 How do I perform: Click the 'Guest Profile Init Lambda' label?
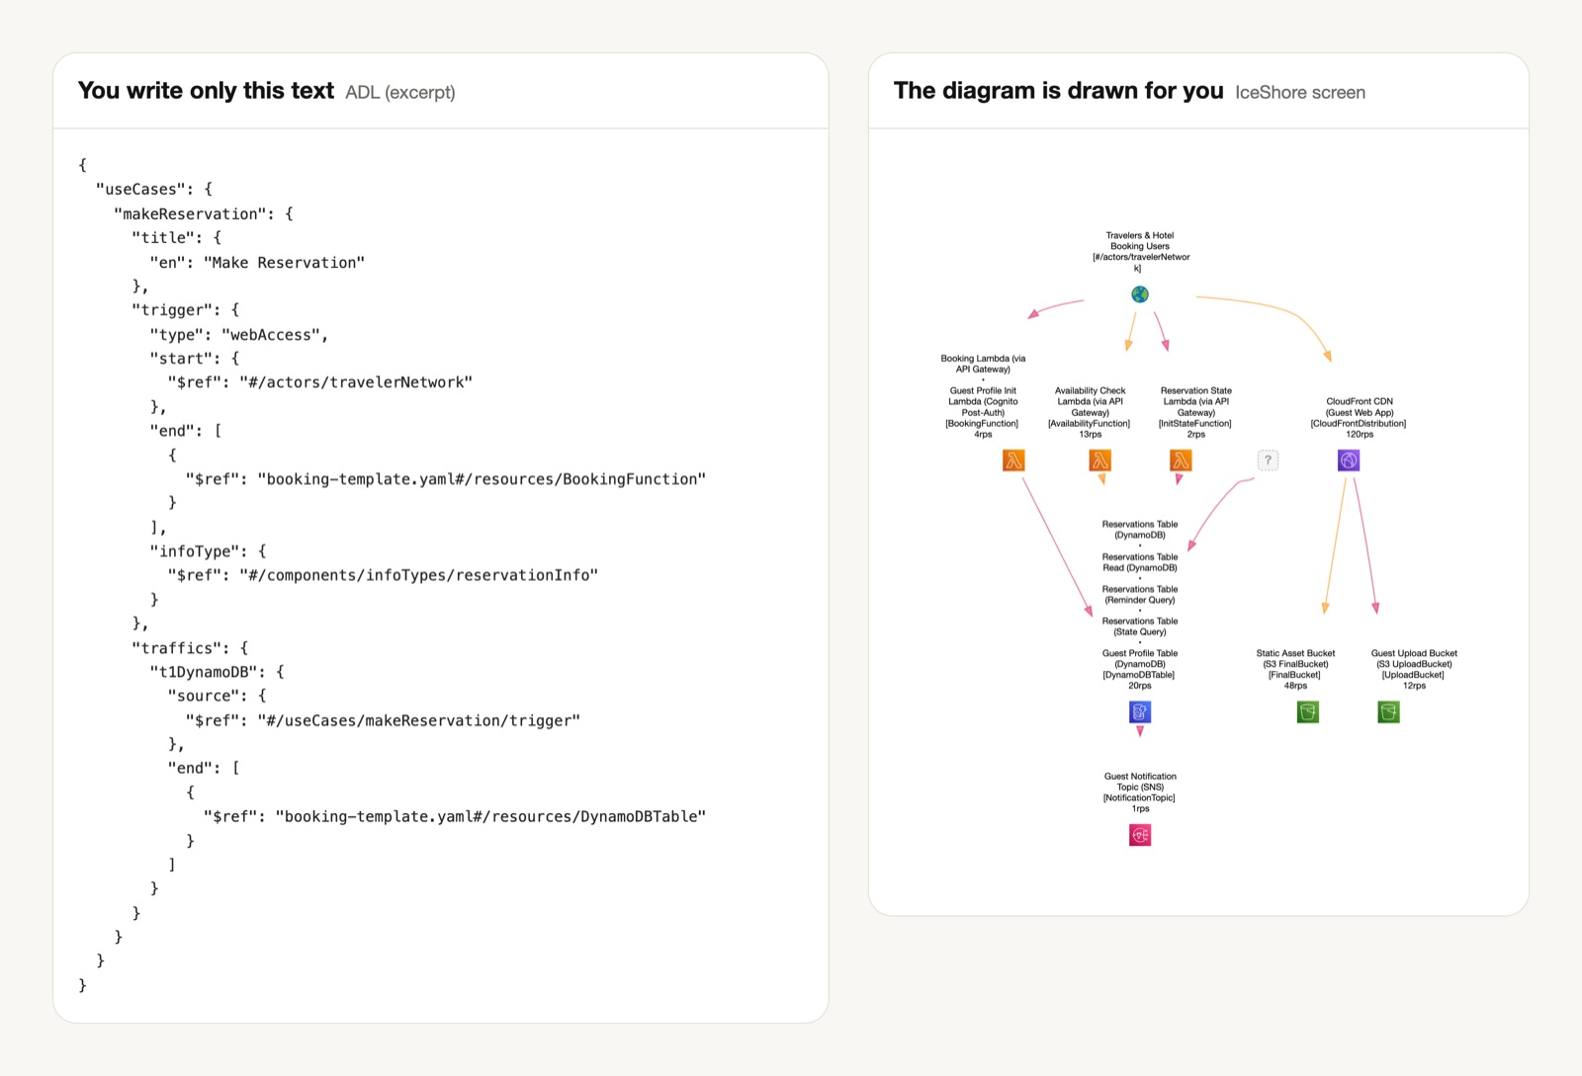(983, 396)
